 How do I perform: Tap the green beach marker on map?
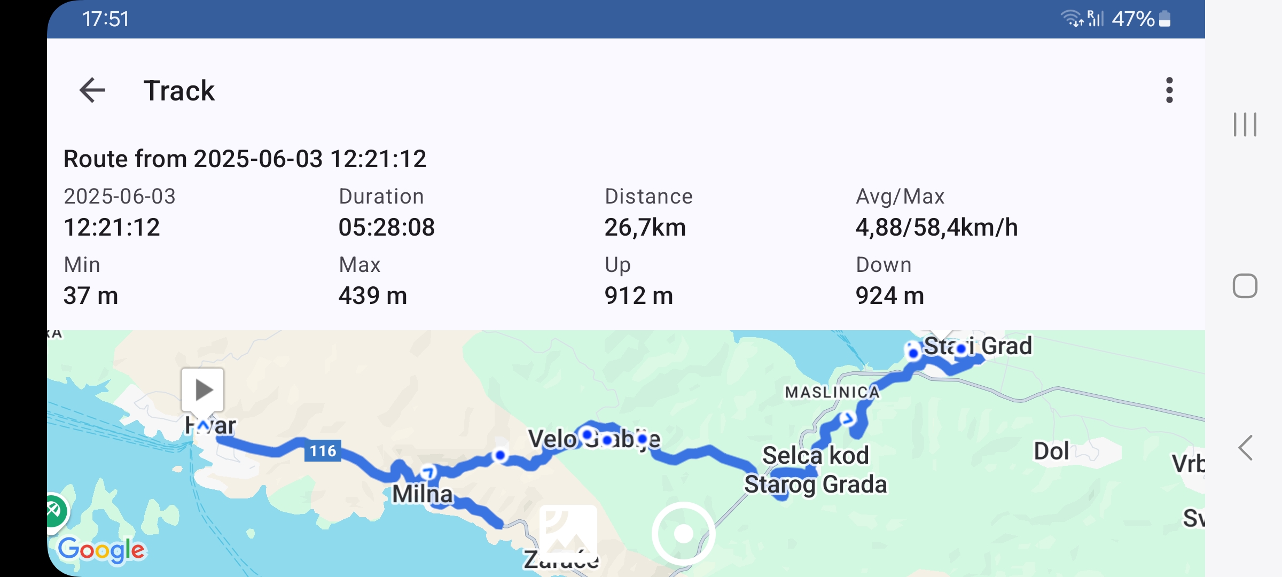pos(54,511)
